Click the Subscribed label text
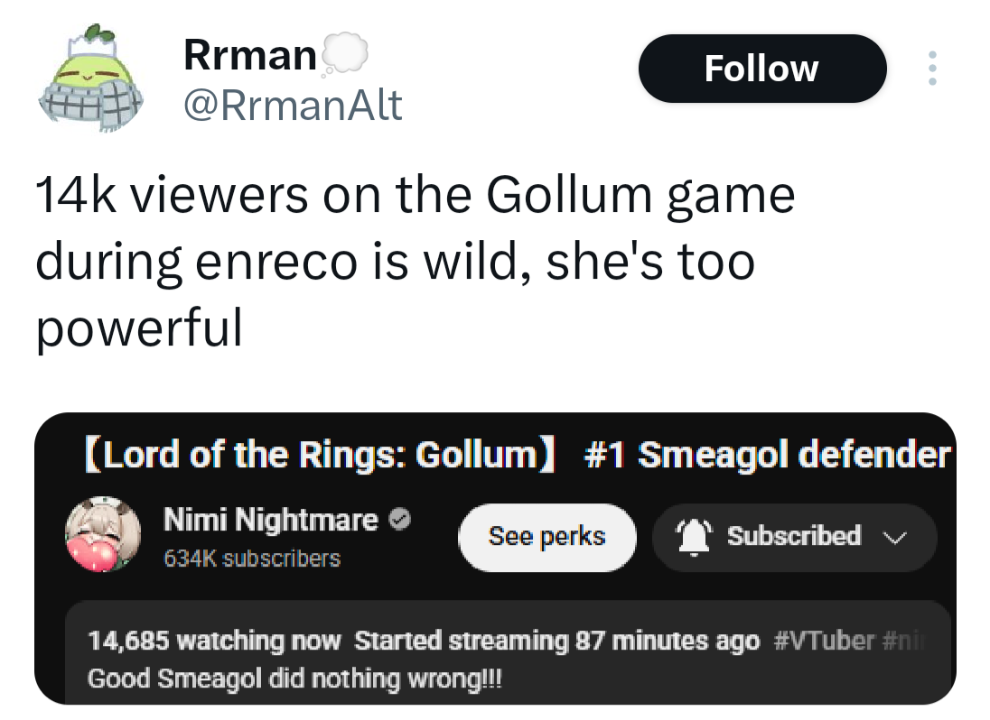The height and width of the screenshot is (720, 990). pyautogui.click(x=793, y=536)
